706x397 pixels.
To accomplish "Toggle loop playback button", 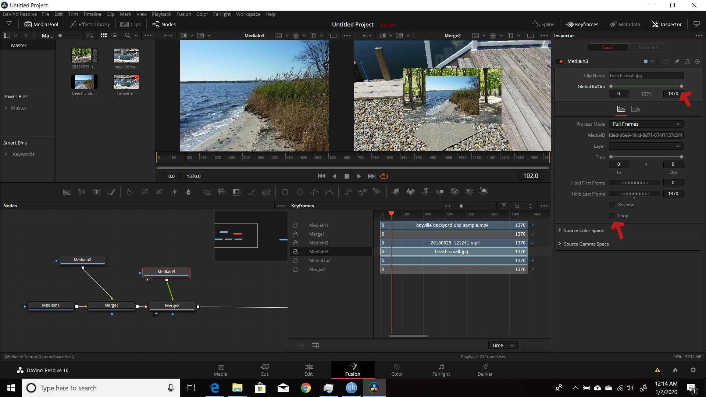I will [384, 176].
